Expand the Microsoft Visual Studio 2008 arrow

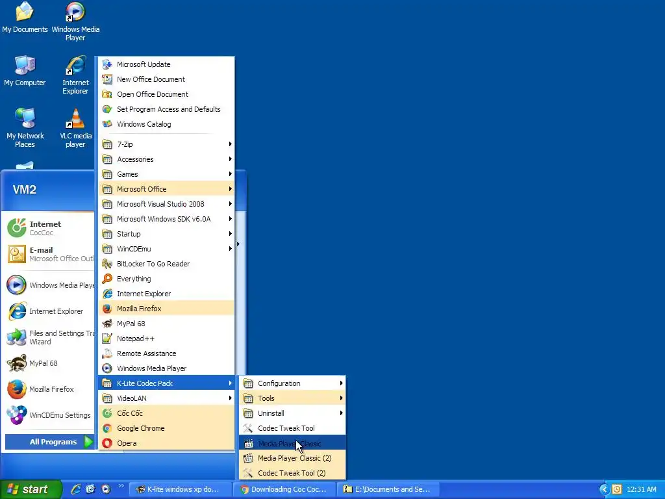[230, 203]
